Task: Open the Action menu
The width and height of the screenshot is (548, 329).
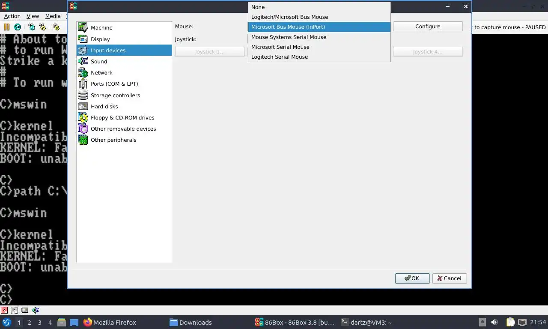Action: 12,16
